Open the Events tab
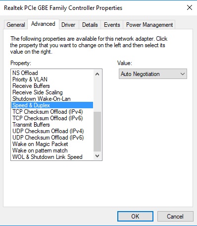Viewport: 197px width, 226px height. point(112,25)
